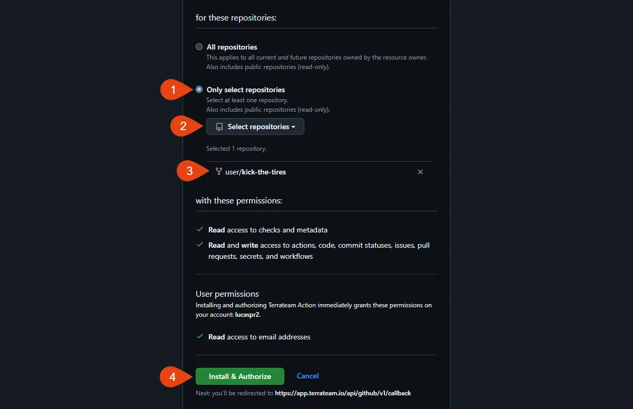Click the Cancel link
The width and height of the screenshot is (633, 409).
[x=308, y=376]
